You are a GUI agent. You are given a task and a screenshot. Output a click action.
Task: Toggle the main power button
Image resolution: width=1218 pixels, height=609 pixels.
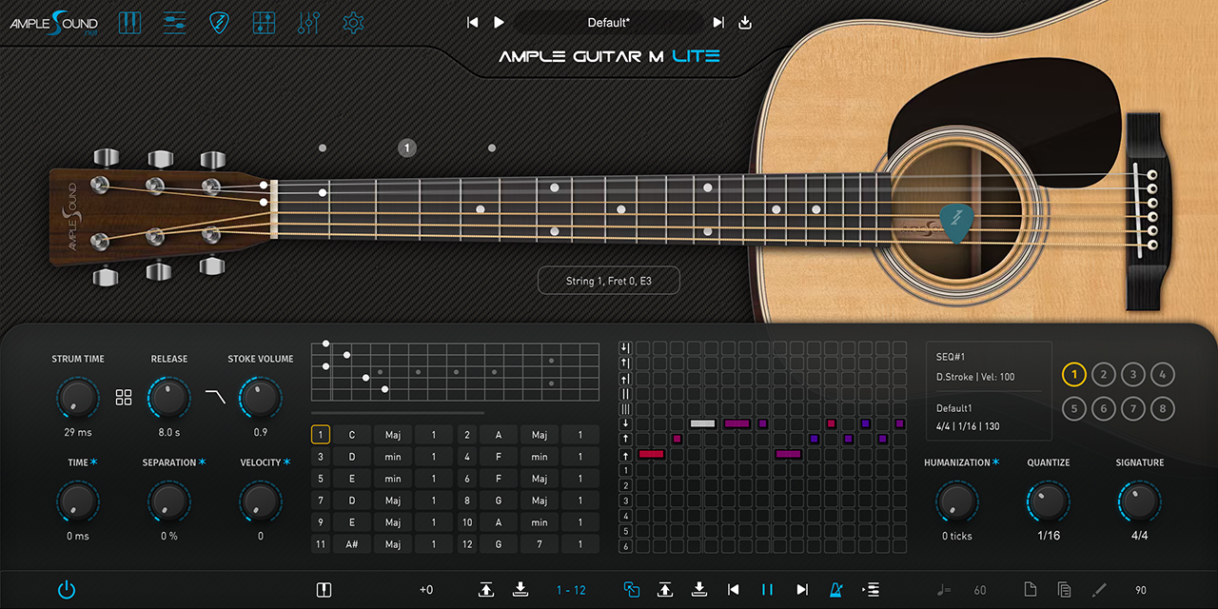pyautogui.click(x=67, y=590)
